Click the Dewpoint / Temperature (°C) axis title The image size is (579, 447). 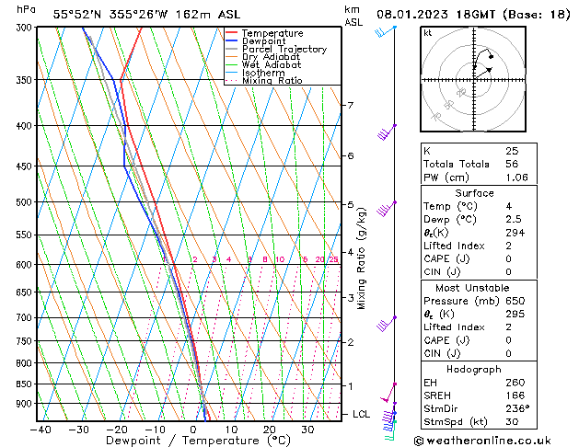(x=198, y=441)
